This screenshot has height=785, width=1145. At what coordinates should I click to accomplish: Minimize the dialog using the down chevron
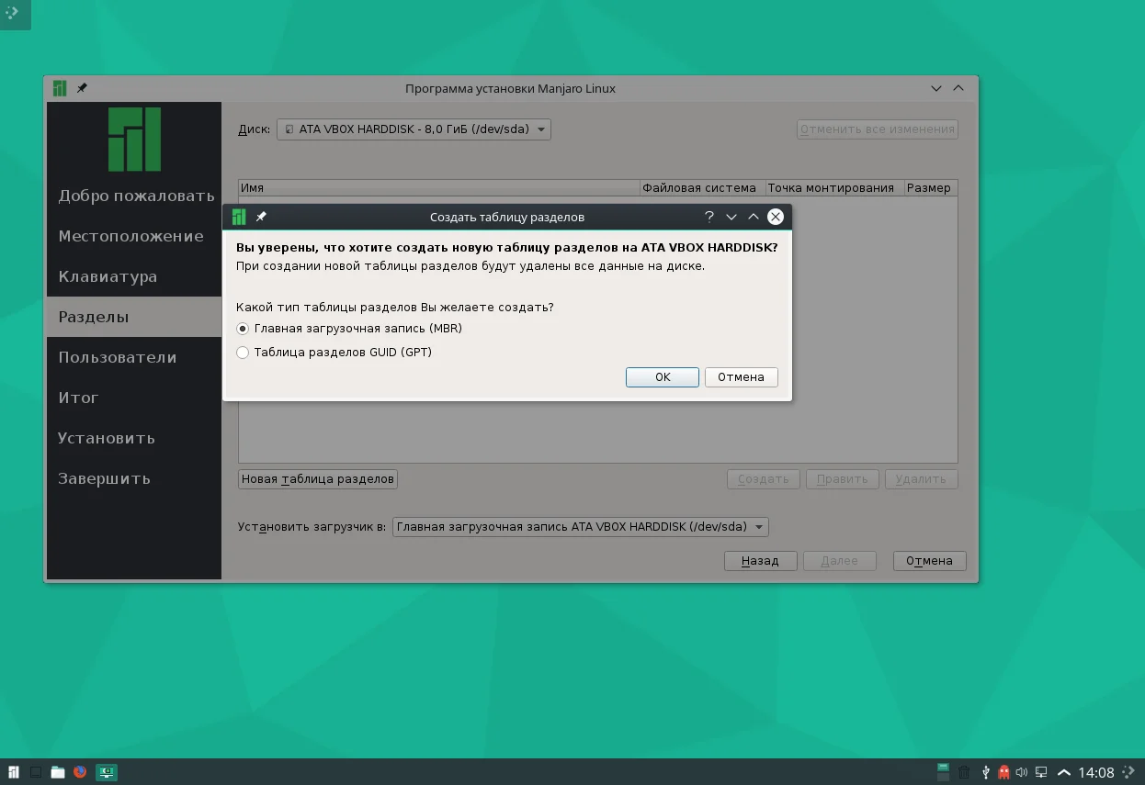tap(731, 218)
